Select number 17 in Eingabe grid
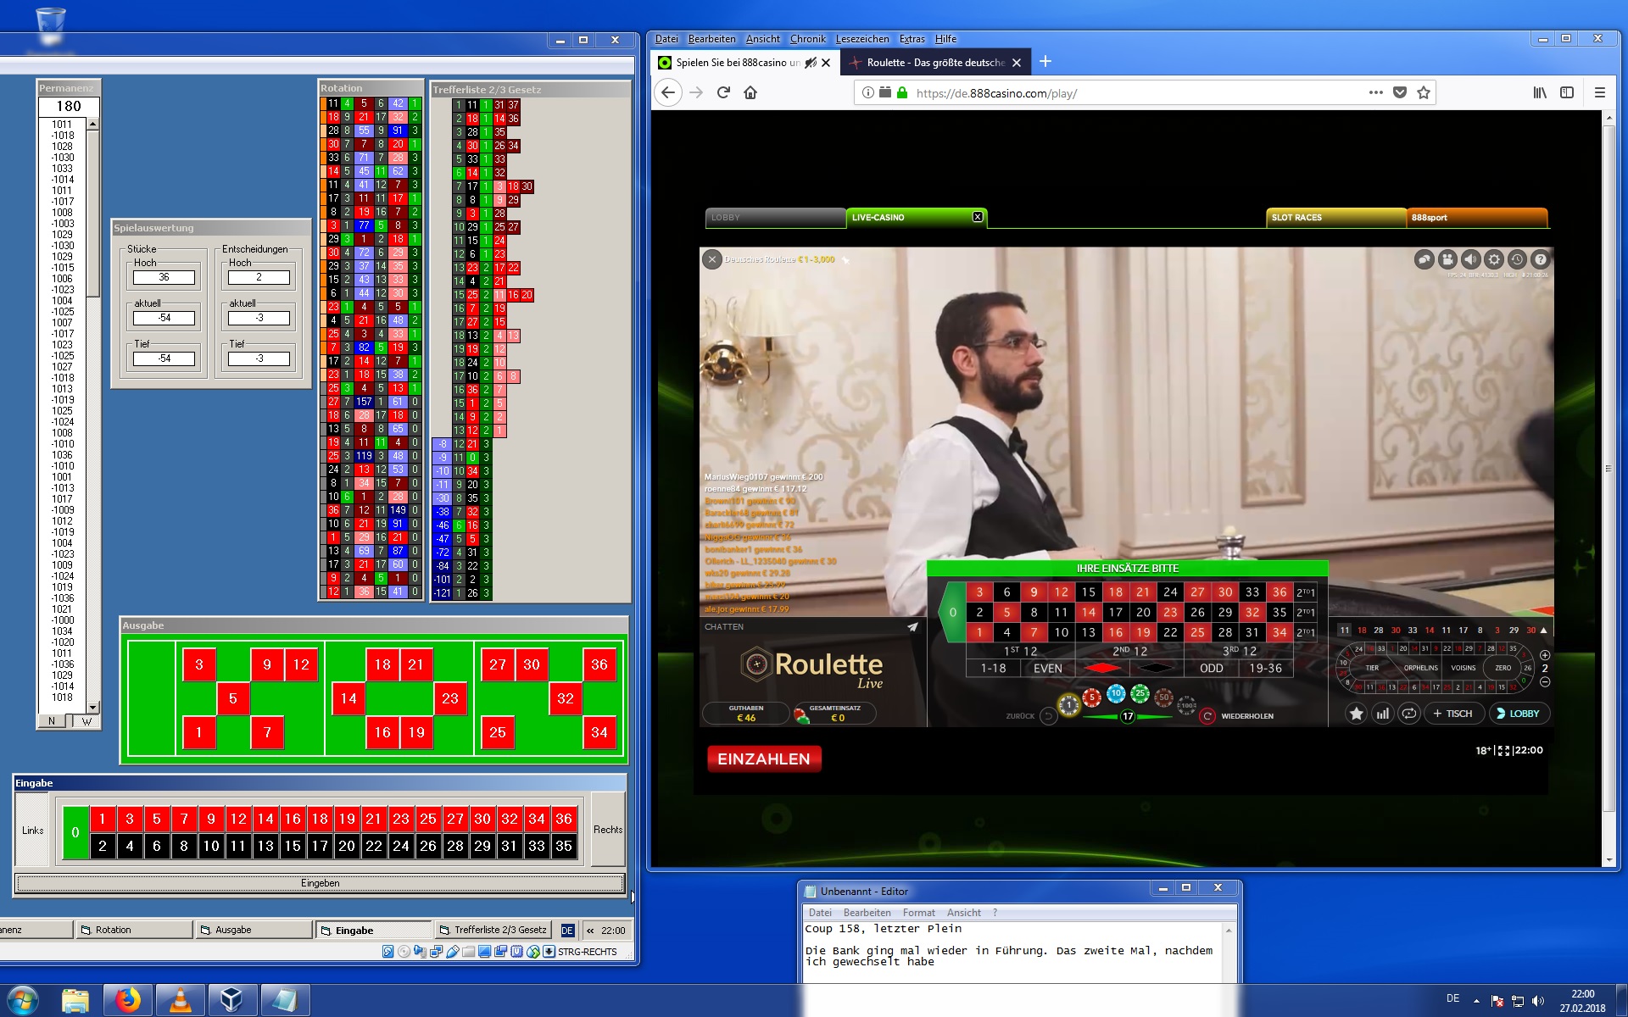The image size is (1628, 1017). coord(320,846)
